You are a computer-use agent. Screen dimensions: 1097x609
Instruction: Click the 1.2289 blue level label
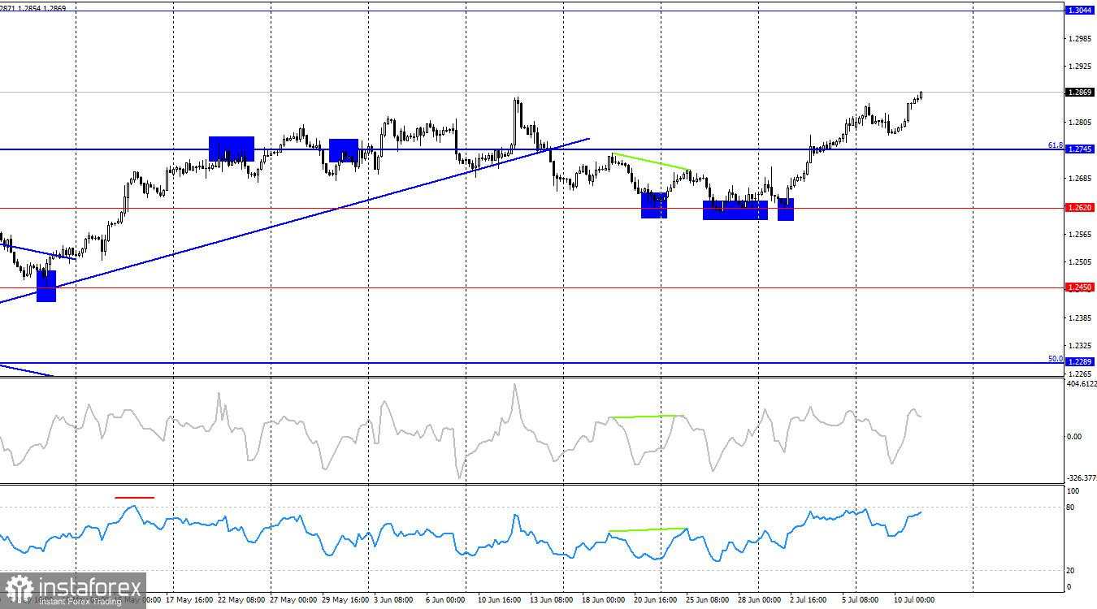[1079, 362]
